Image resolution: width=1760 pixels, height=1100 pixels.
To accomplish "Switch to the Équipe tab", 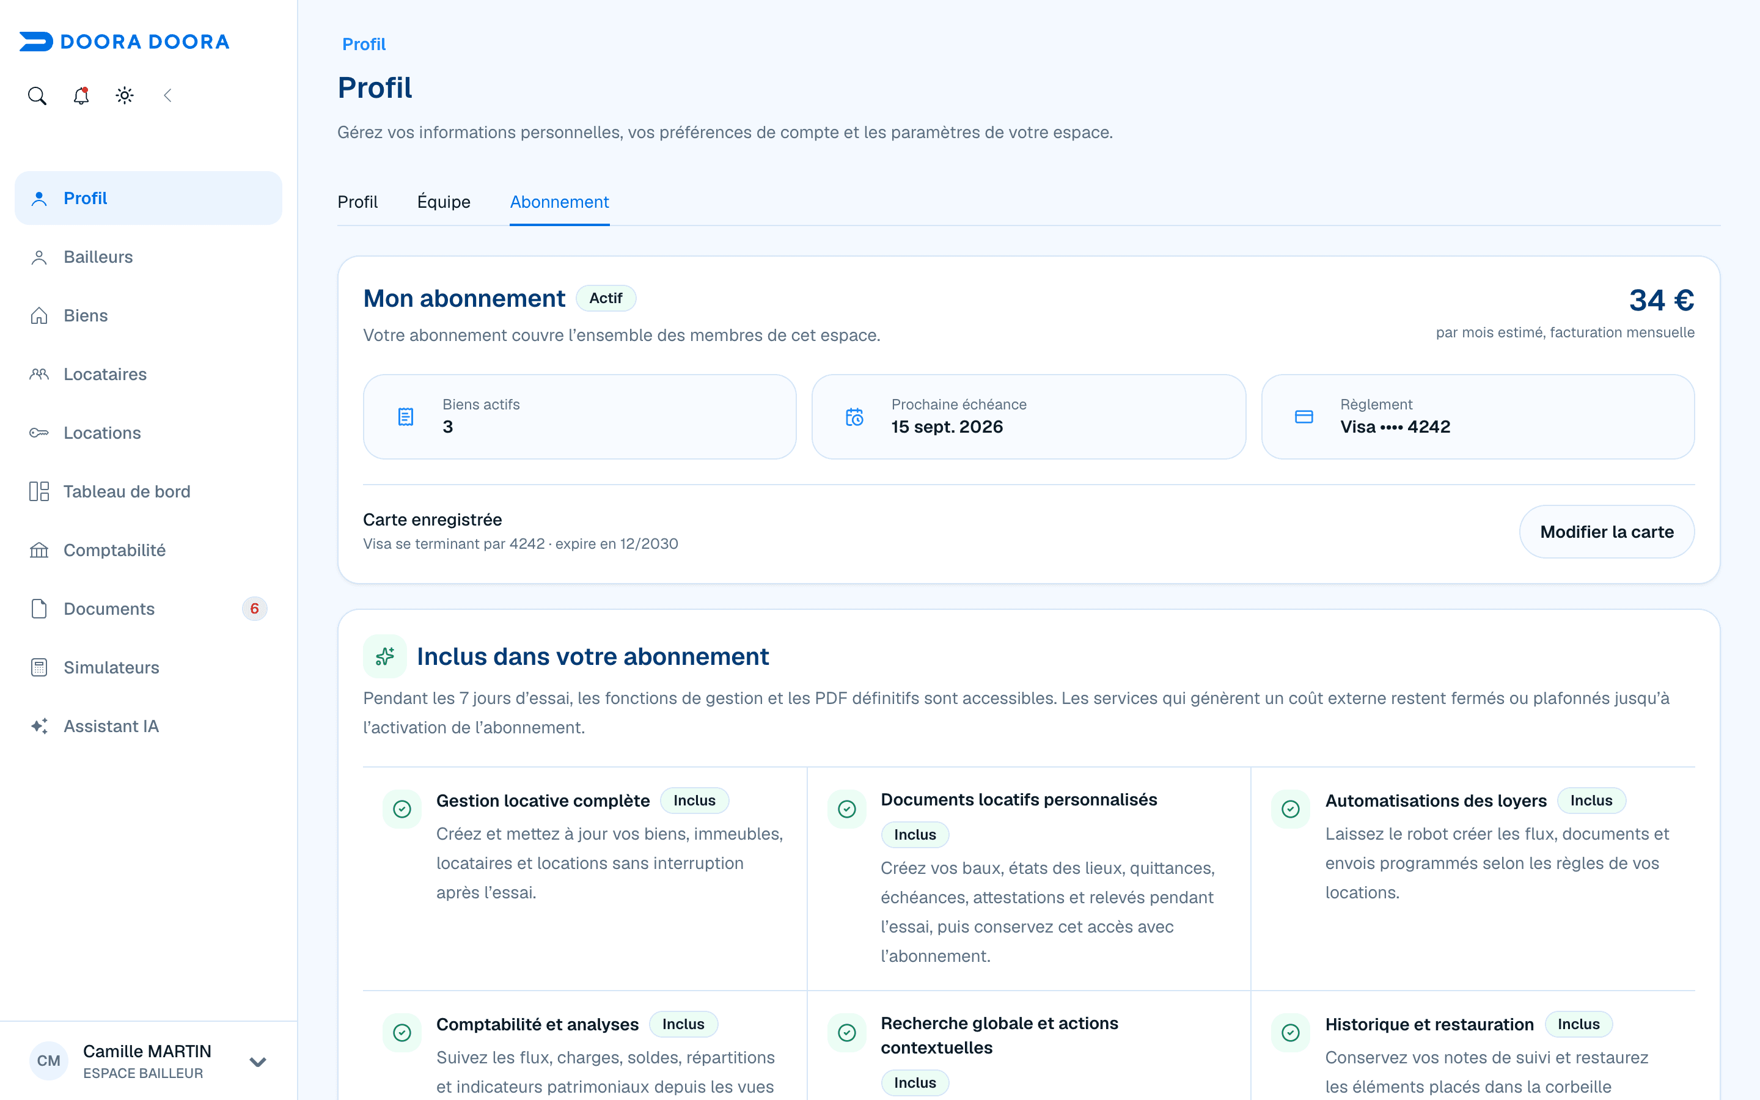I will [444, 202].
